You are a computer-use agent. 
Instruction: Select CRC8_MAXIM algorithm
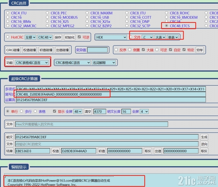(87, 13)
